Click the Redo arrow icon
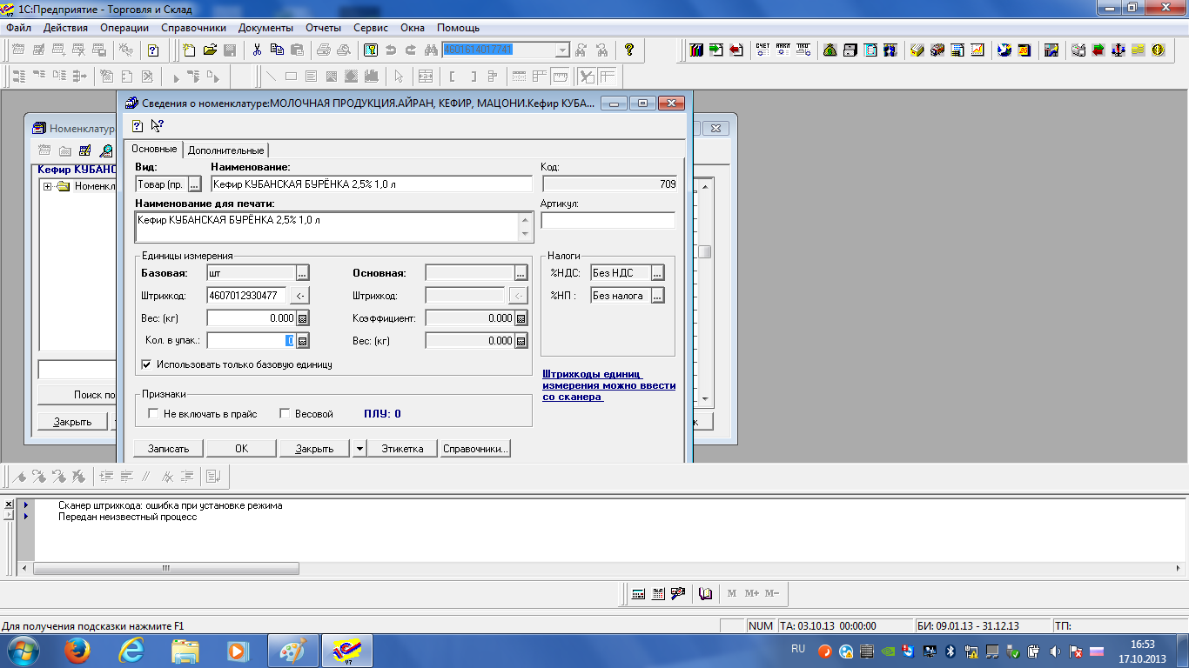Viewport: 1189px width, 668px height. click(x=411, y=50)
